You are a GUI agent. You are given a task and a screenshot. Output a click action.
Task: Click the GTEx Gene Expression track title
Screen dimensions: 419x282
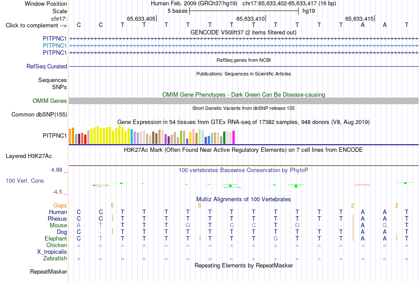coord(243,122)
